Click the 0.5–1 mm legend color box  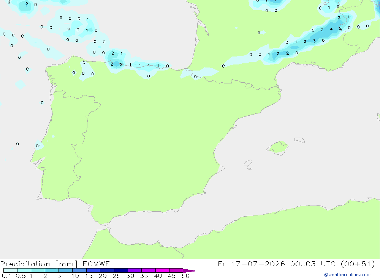[x=24, y=270]
